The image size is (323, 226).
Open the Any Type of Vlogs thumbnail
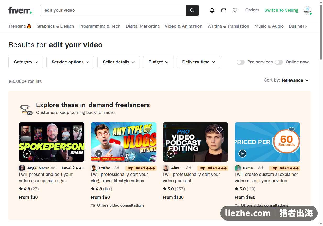click(124, 142)
